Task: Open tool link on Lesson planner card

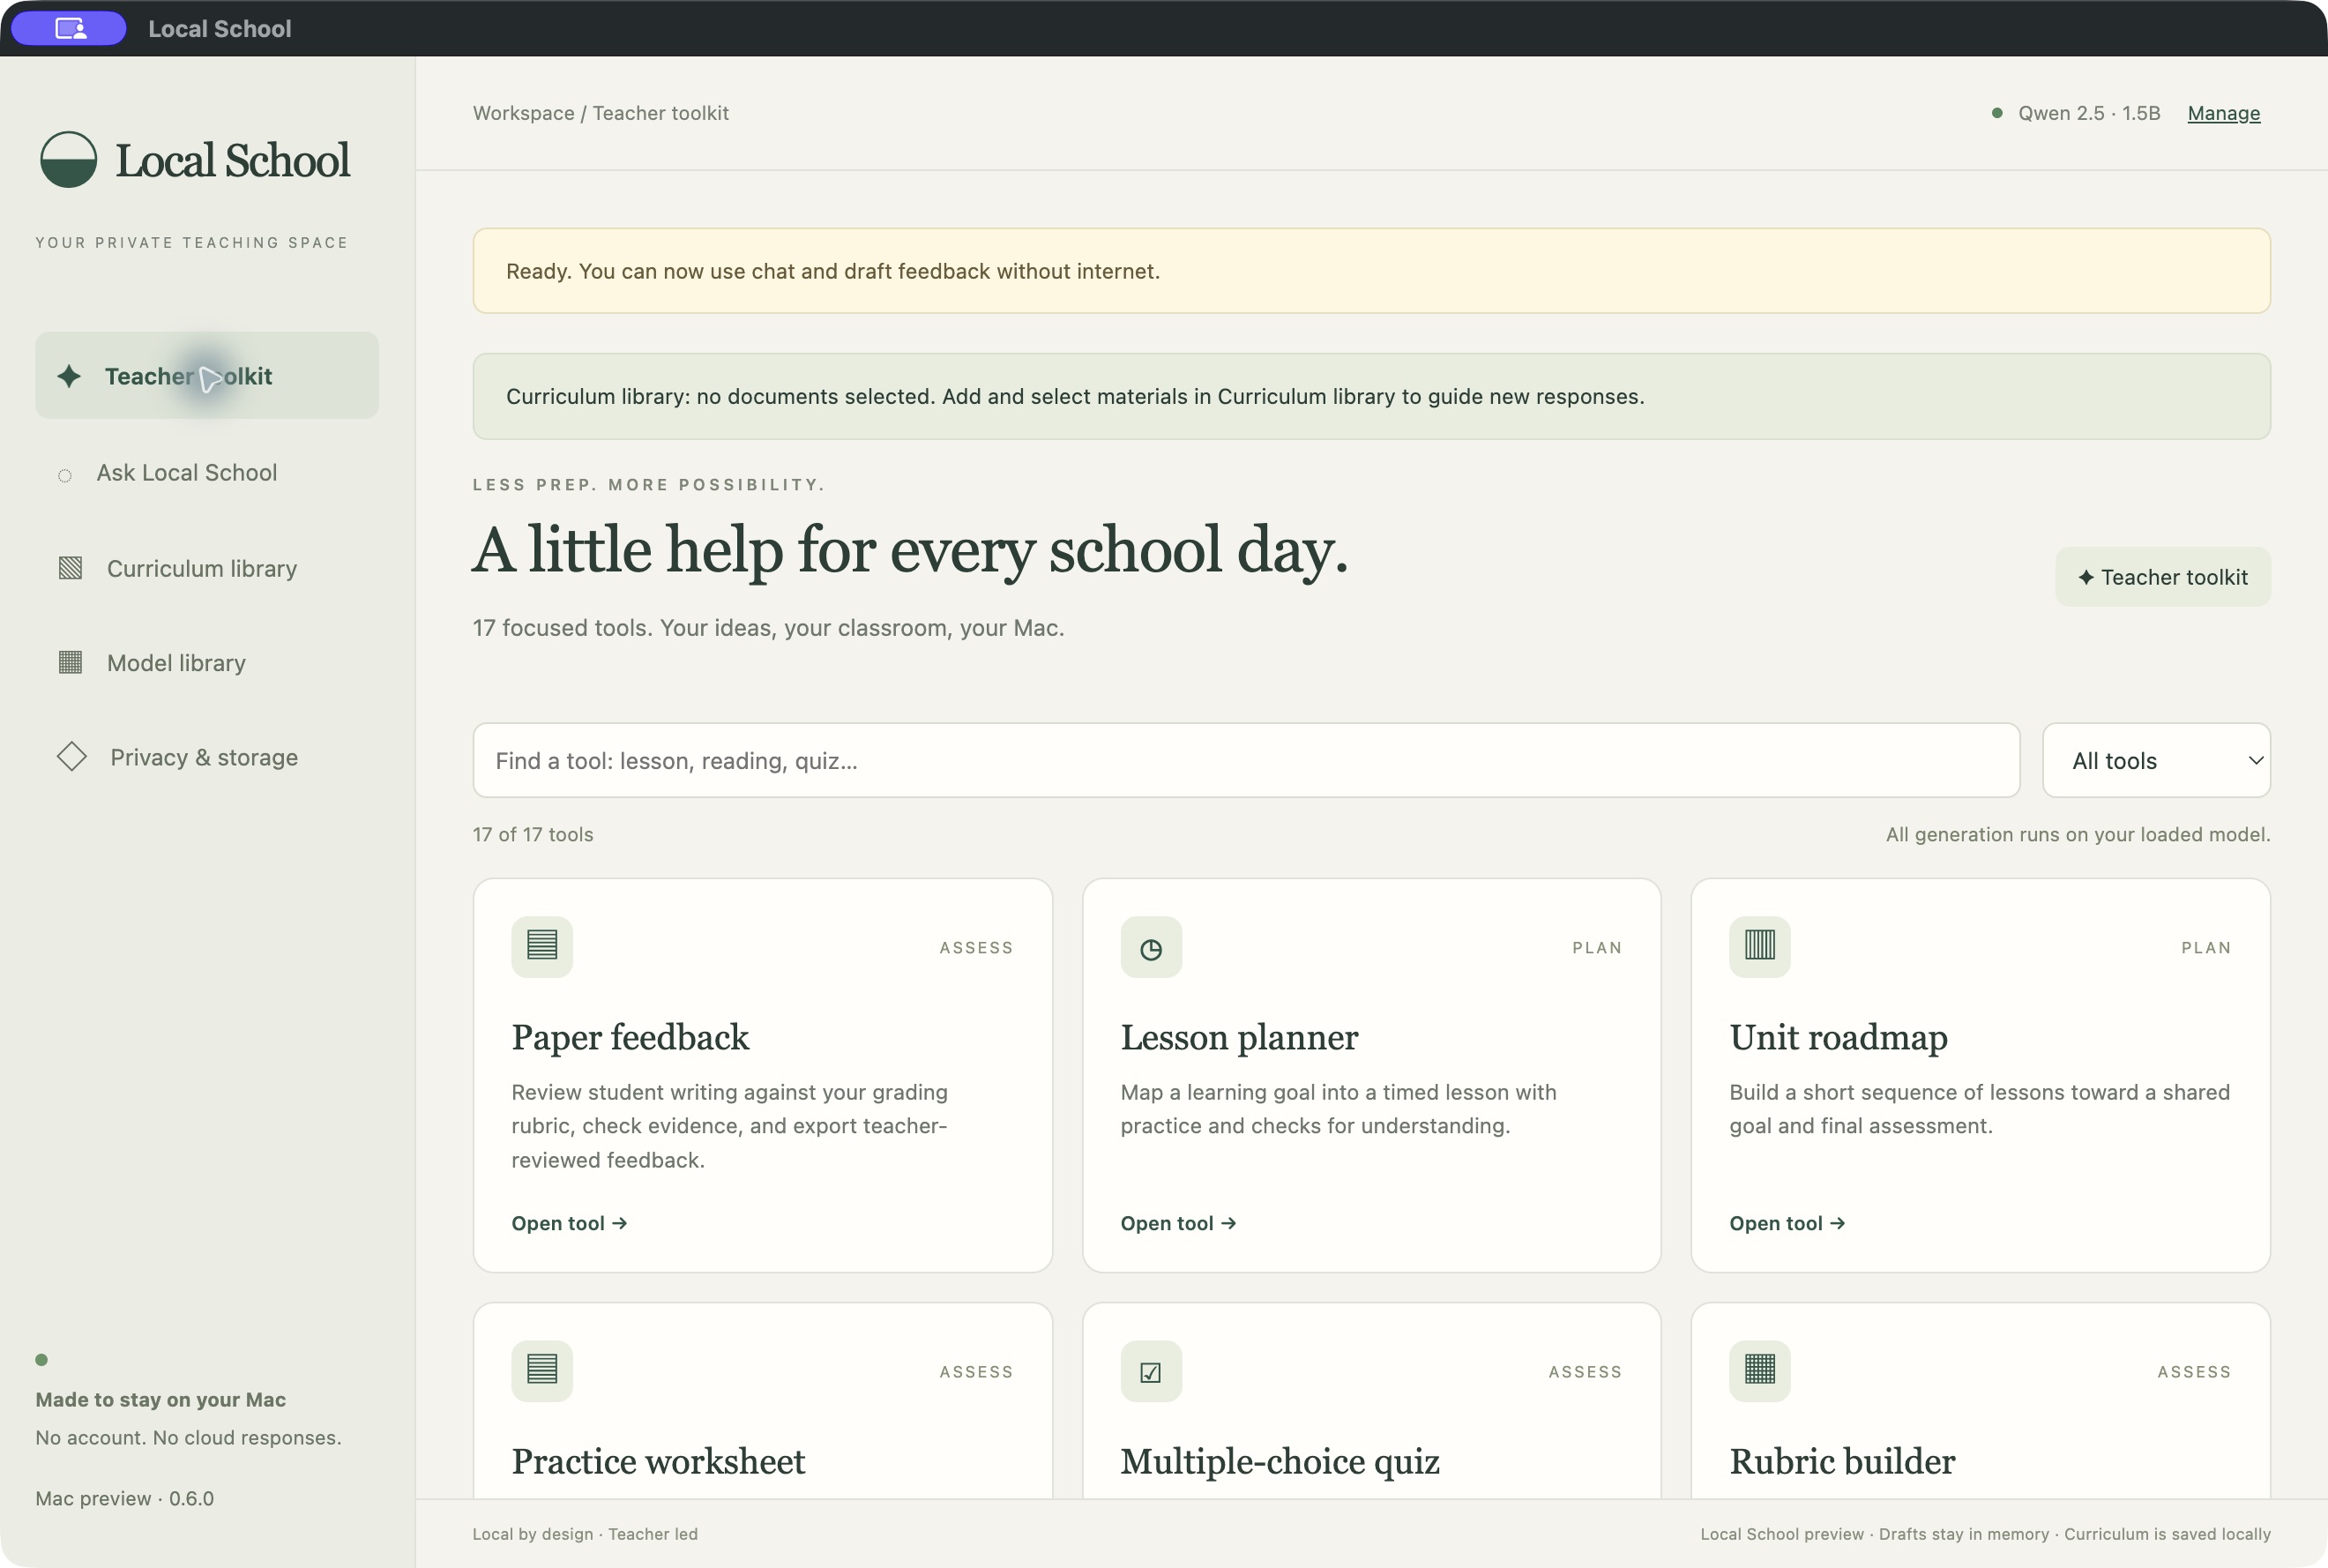Action: [1178, 1223]
